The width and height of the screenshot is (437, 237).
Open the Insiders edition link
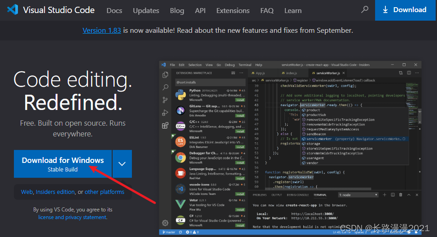[55, 192]
